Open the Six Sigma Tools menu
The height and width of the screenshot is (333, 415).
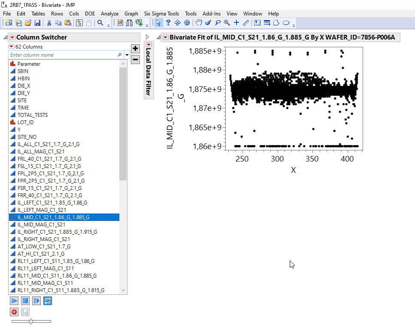pos(161,13)
